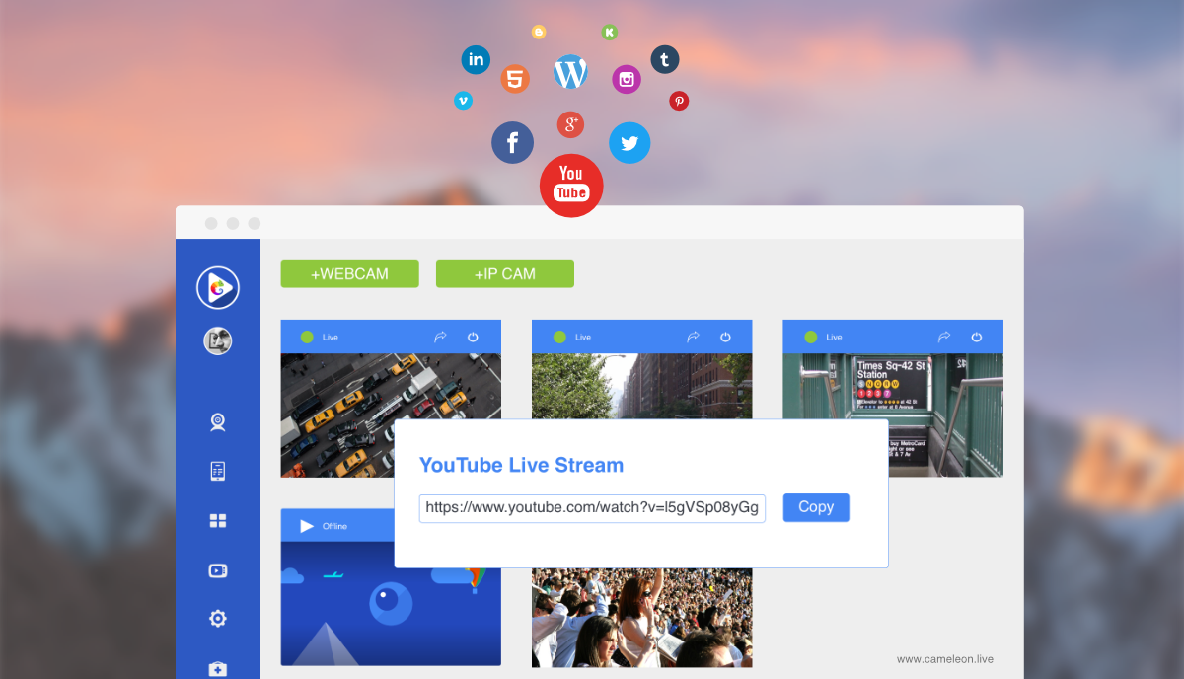The width and height of the screenshot is (1184, 679).
Task: Click the +WEBCAM button
Action: point(349,273)
